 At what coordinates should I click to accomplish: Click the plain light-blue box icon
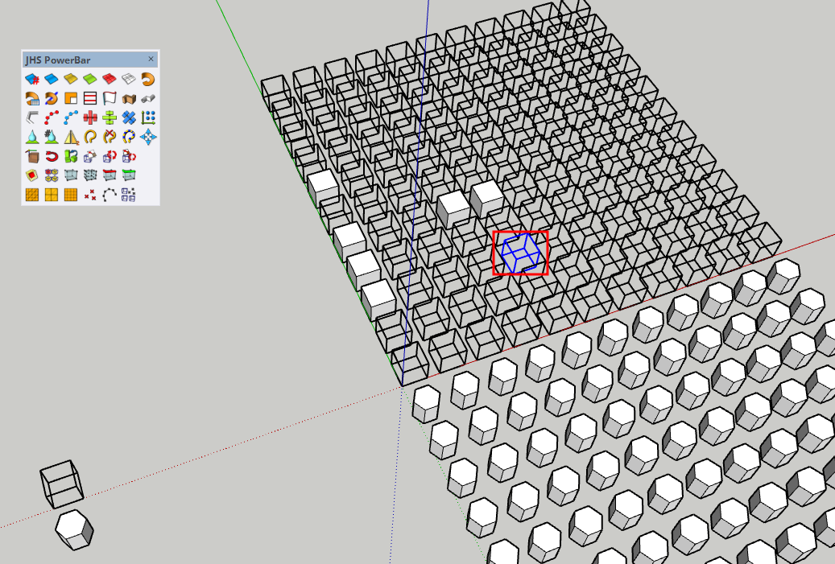click(x=70, y=175)
